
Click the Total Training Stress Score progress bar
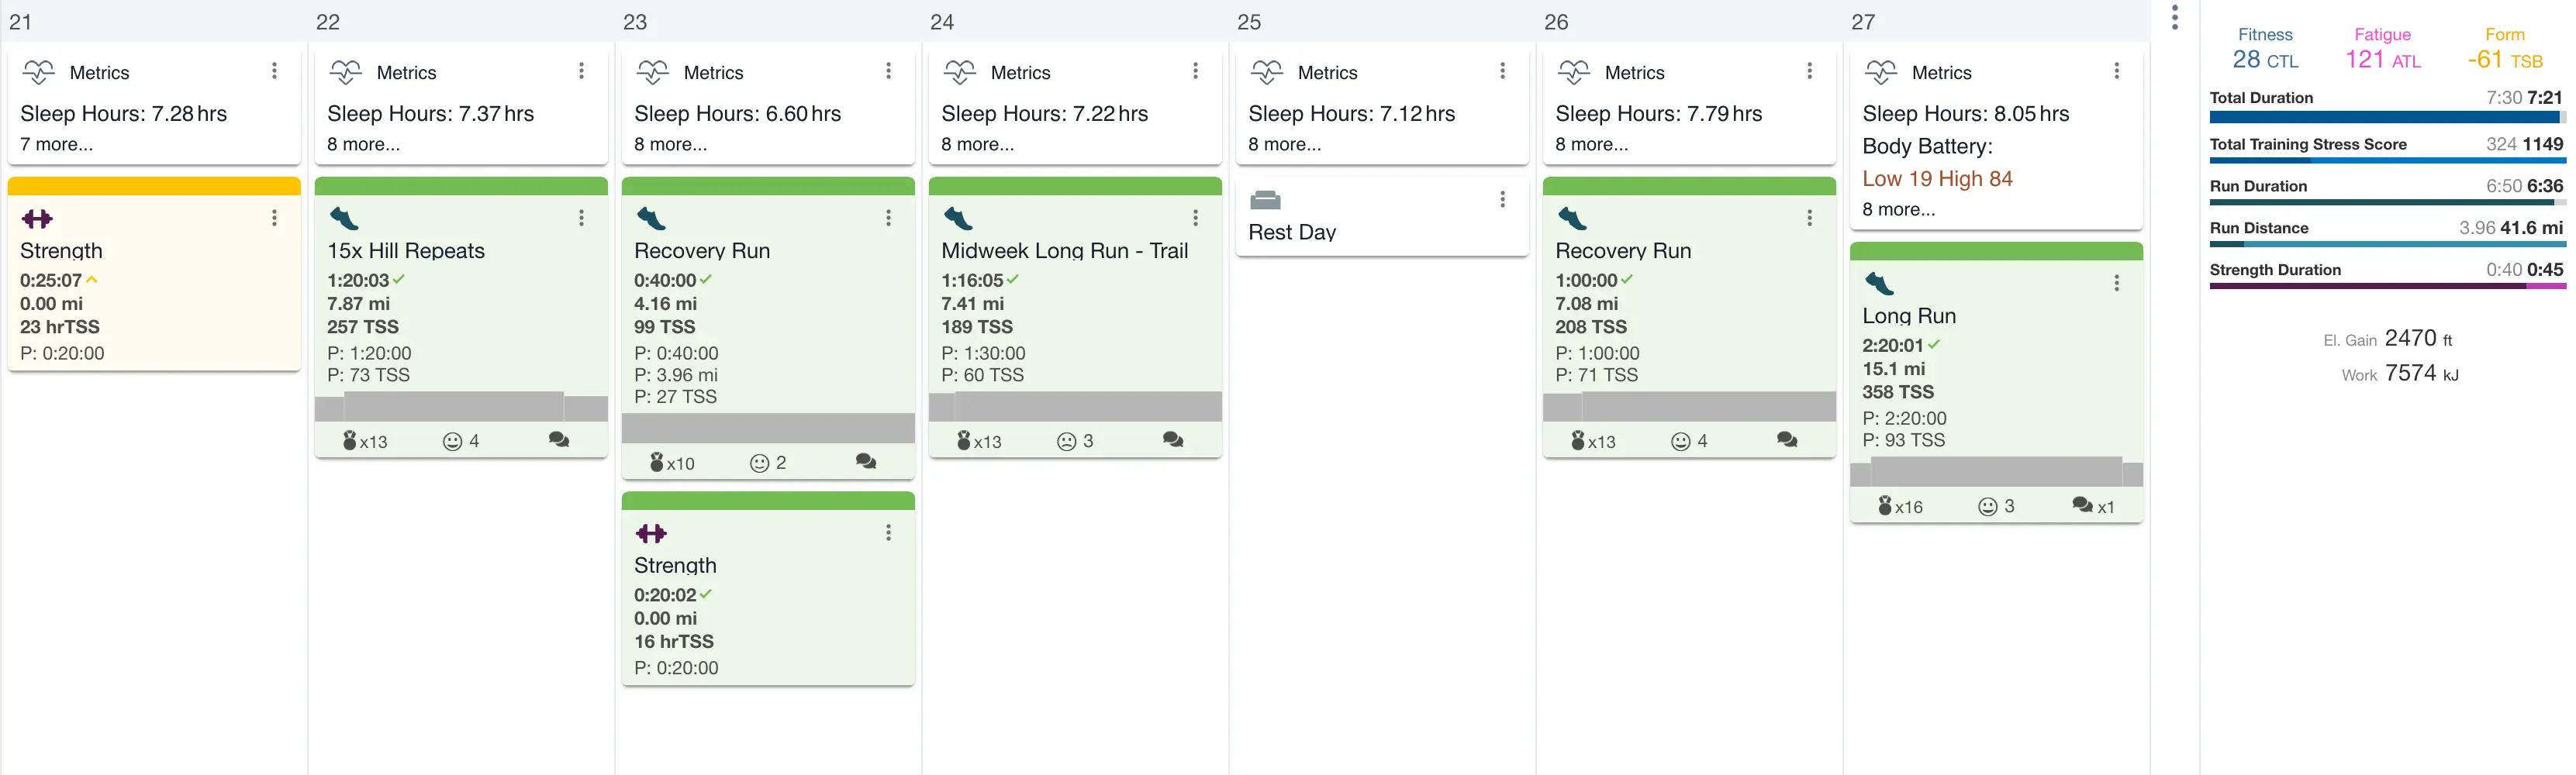point(2386,160)
